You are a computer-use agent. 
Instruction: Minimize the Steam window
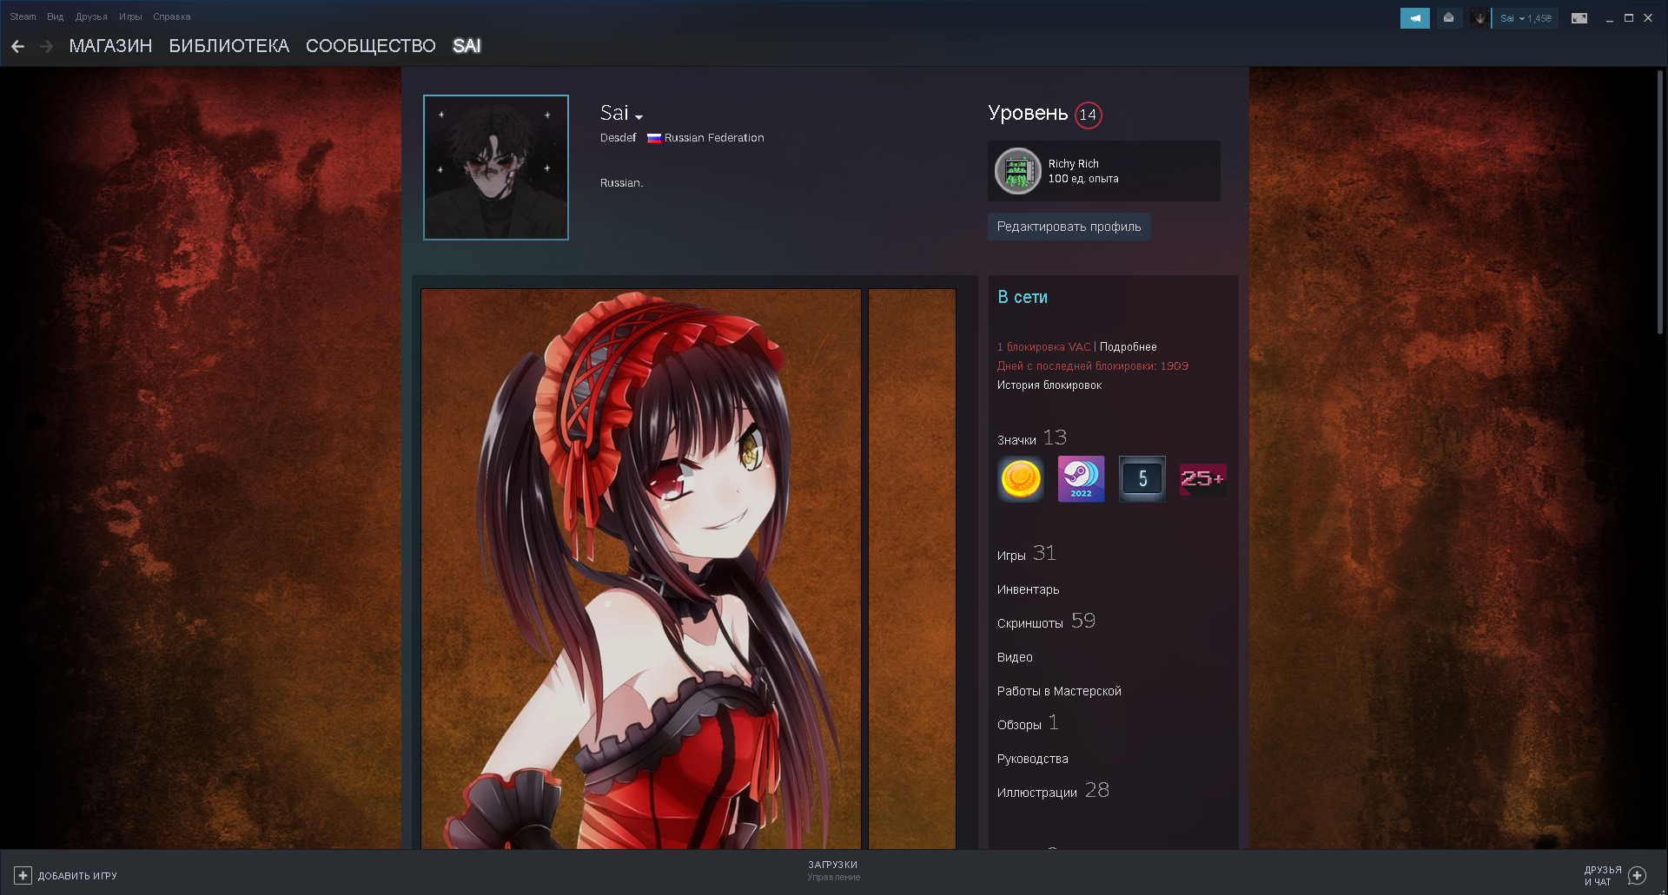tap(1610, 18)
